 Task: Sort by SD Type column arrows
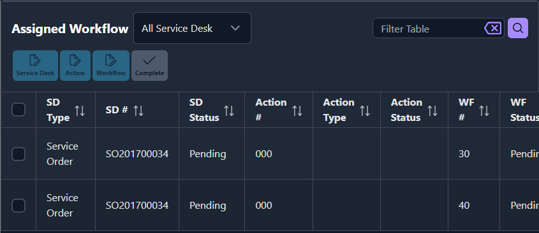pyautogui.click(x=80, y=111)
